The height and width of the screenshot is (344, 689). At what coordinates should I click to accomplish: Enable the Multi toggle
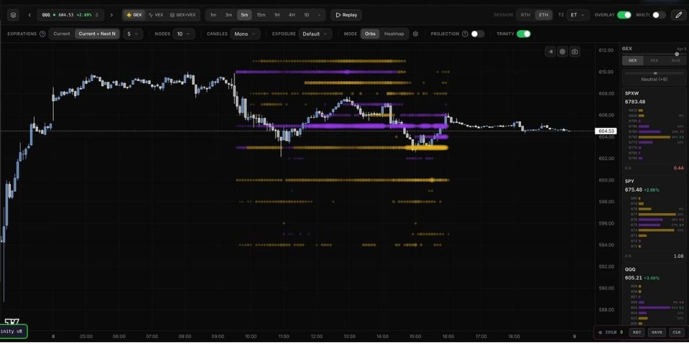coord(658,15)
